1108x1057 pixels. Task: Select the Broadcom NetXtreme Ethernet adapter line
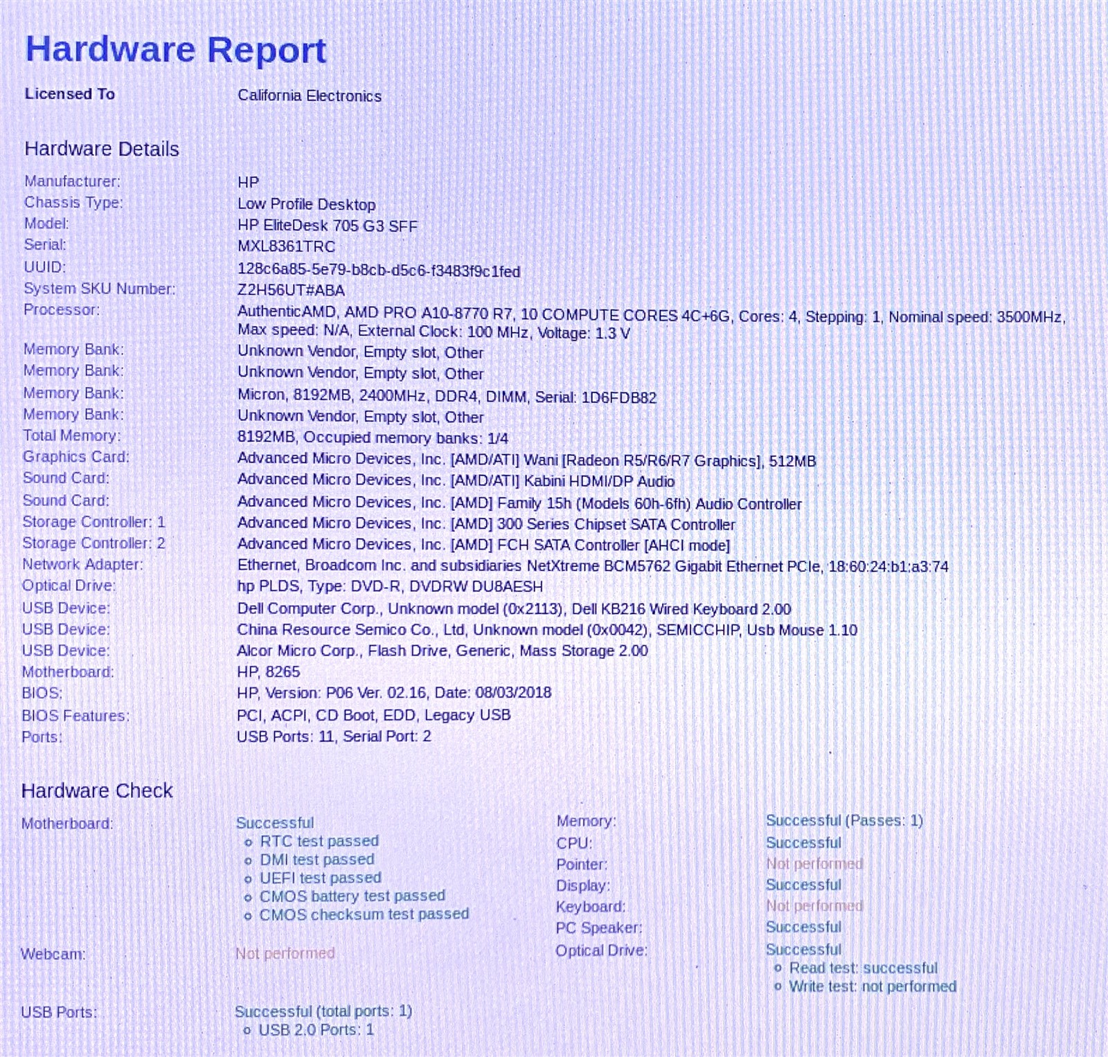593,566
